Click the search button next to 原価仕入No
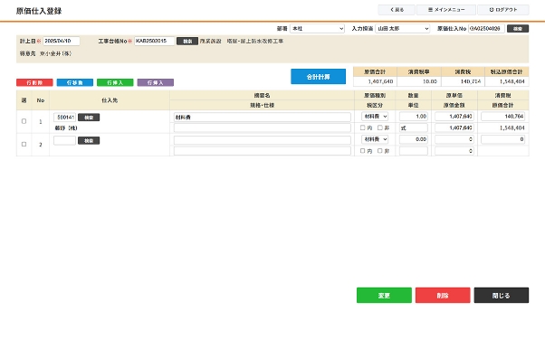The width and height of the screenshot is (545, 340). [x=518, y=28]
